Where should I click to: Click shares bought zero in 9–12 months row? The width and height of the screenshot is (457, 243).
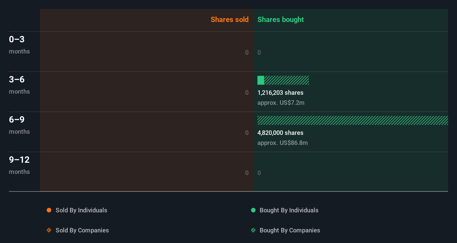tap(259, 173)
